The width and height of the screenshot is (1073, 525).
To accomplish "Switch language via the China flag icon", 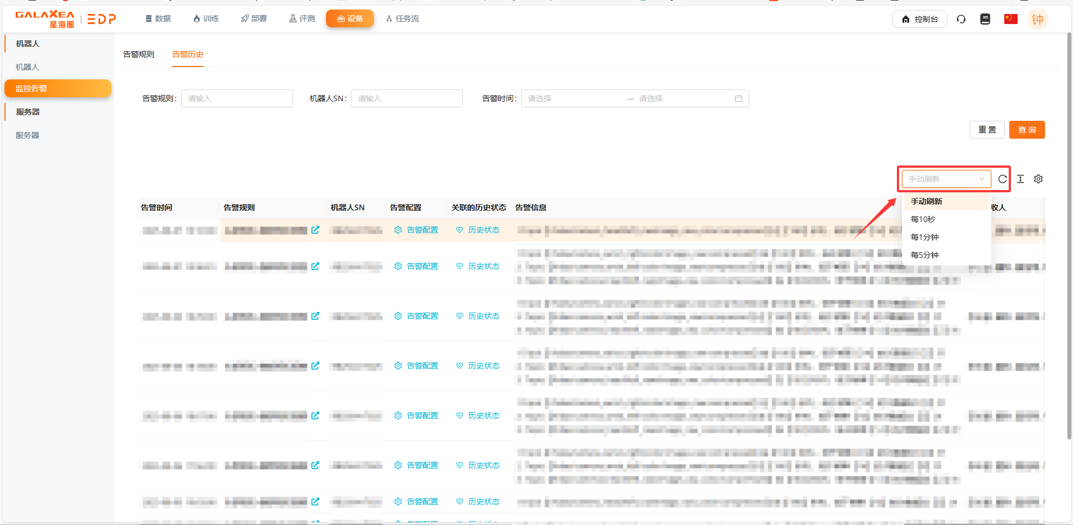I will pyautogui.click(x=1010, y=19).
